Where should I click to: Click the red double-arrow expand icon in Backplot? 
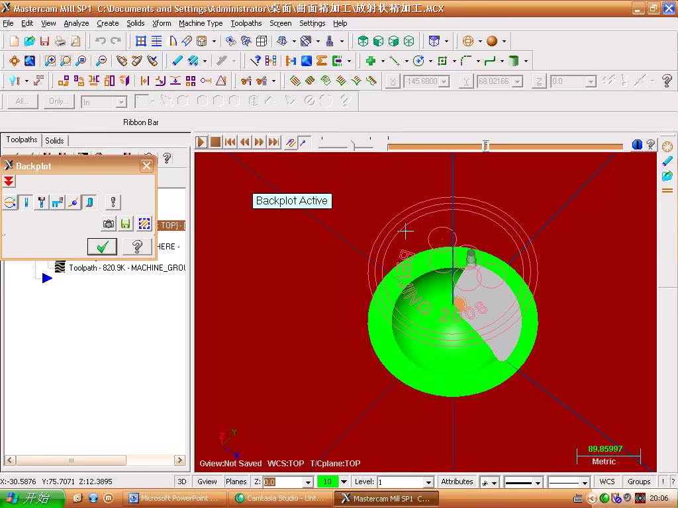9,181
